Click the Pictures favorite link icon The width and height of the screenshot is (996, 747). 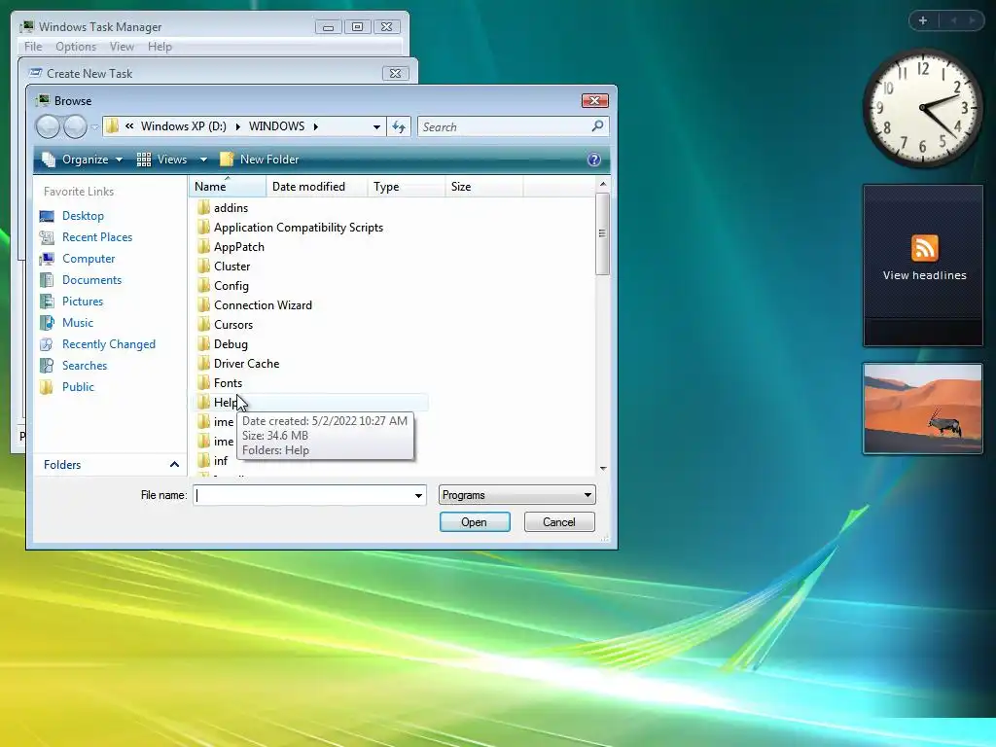47,302
